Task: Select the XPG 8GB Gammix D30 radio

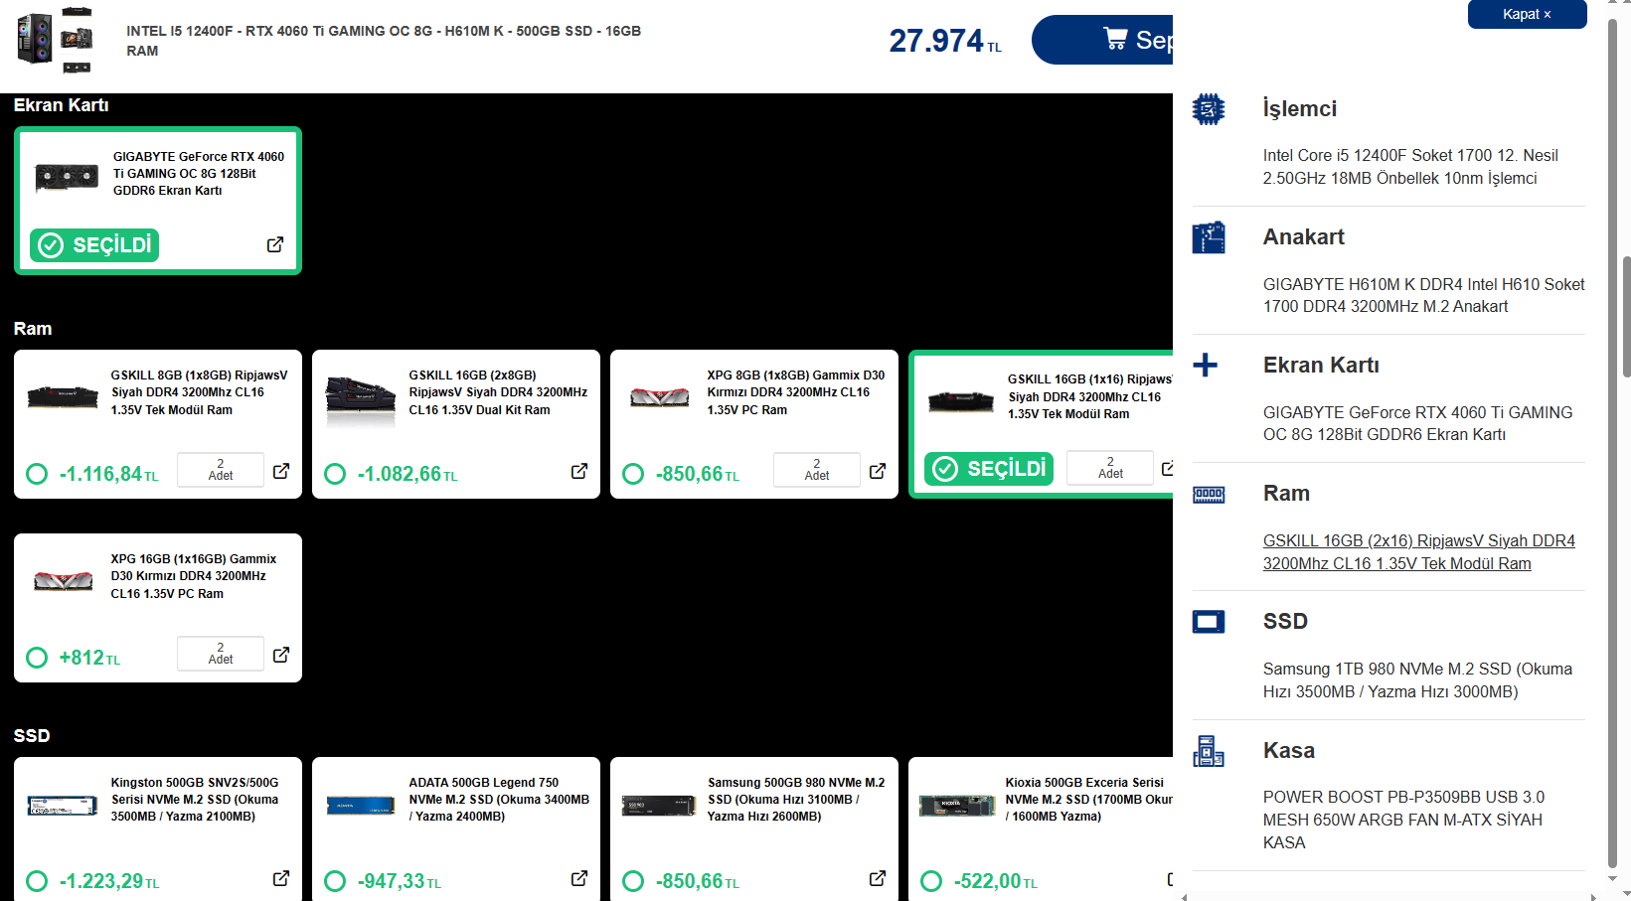Action: tap(633, 474)
